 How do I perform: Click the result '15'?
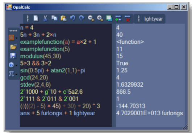coord(120,56)
